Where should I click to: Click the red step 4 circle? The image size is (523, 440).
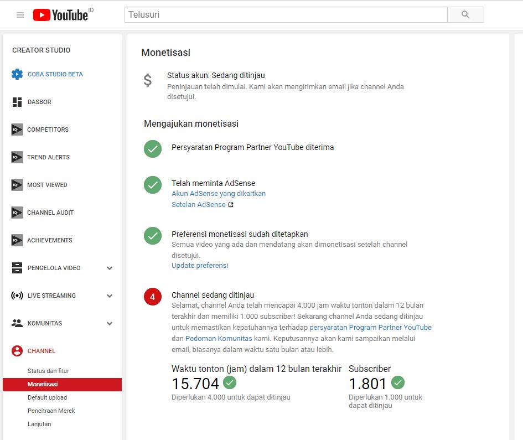[x=153, y=297]
